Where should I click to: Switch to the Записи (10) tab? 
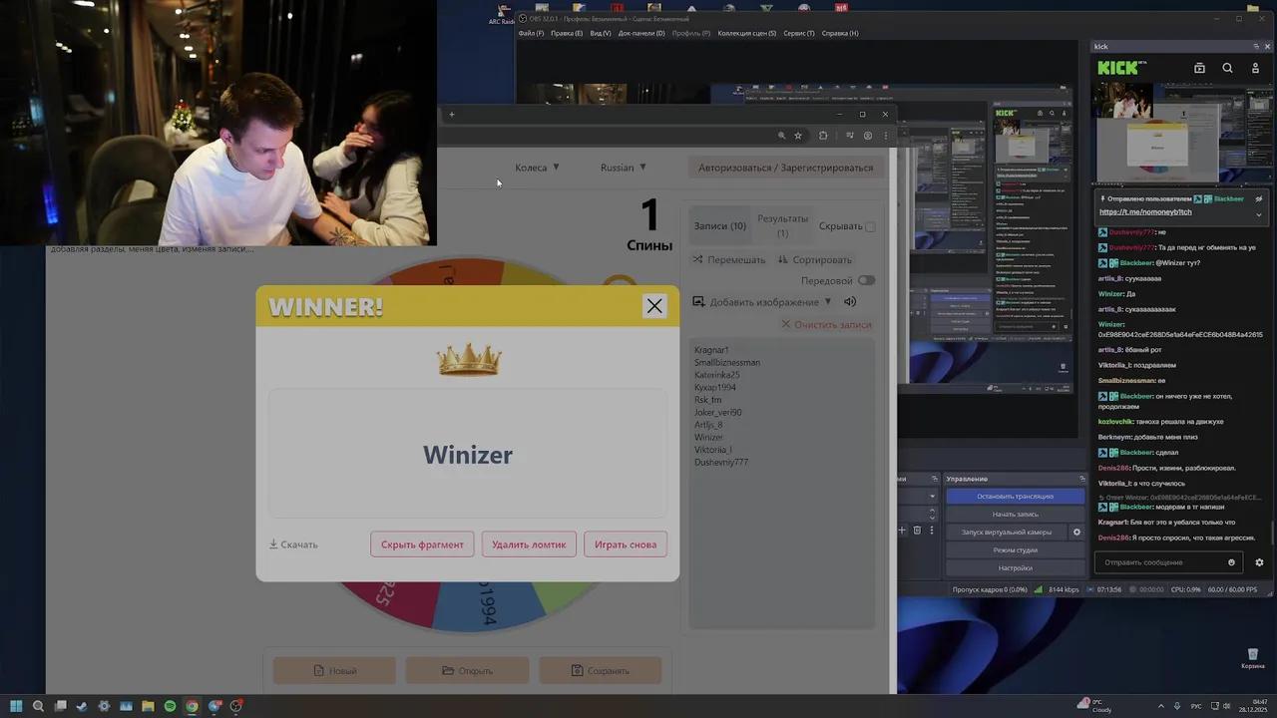pyautogui.click(x=719, y=226)
